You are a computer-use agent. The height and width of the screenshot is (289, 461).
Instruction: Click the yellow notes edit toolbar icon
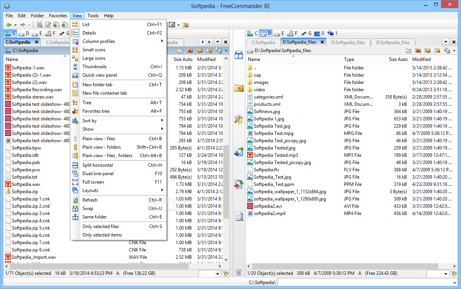(171, 25)
